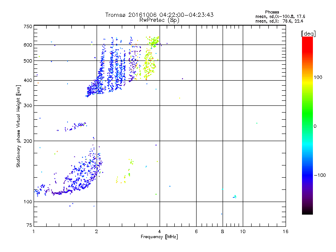Click the 6 tick label on the frequency axis

(x=196, y=231)
